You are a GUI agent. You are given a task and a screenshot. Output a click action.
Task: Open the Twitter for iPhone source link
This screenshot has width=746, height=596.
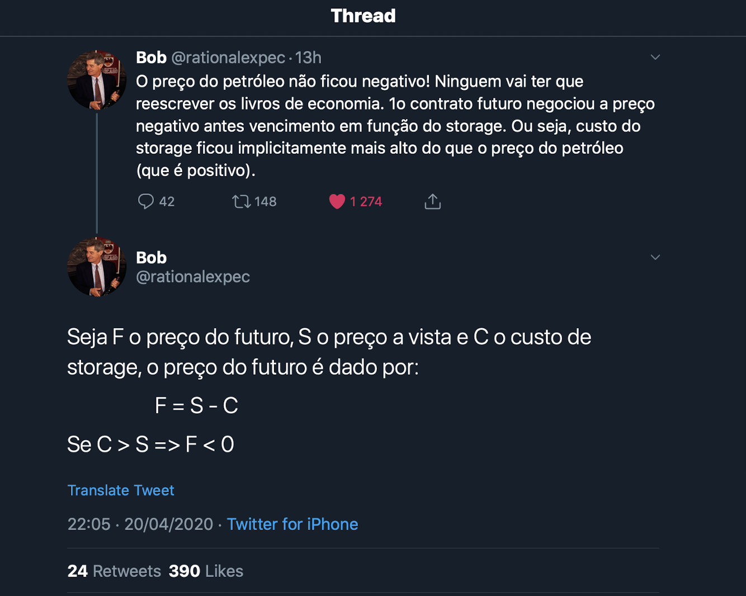[x=292, y=524]
